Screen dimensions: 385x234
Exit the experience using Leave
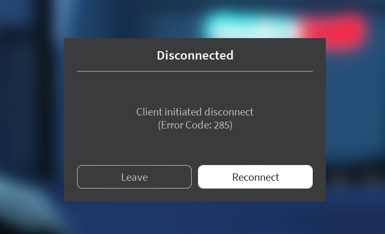click(134, 177)
